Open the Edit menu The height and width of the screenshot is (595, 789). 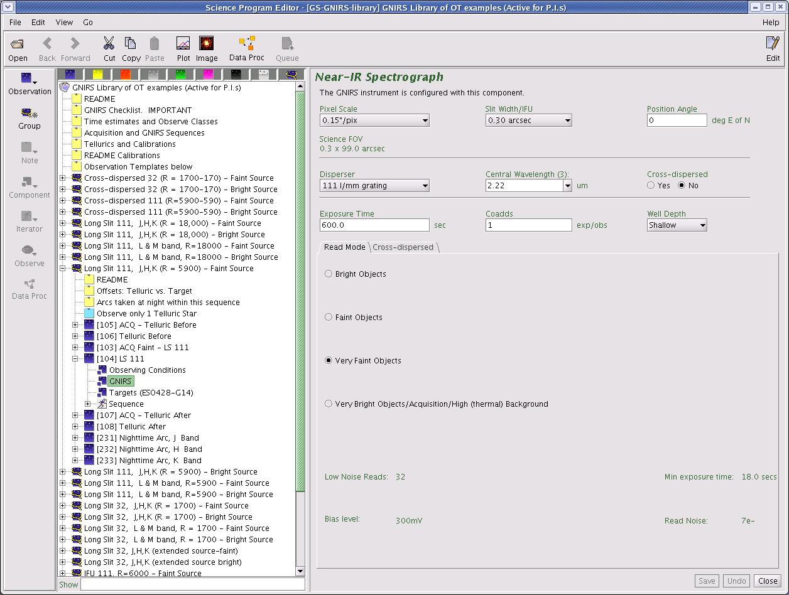click(38, 22)
